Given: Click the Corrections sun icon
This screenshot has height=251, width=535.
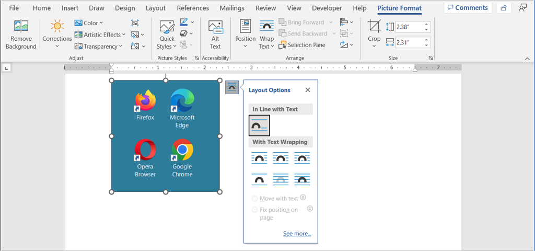Looking at the screenshot, I should coord(57,26).
